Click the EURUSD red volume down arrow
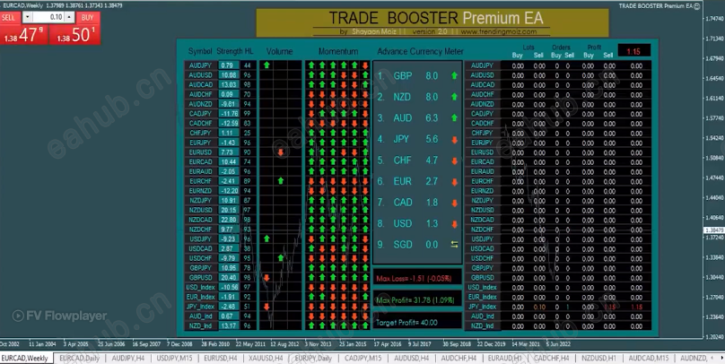Image resolution: width=725 pixels, height=364 pixels. coord(281,152)
